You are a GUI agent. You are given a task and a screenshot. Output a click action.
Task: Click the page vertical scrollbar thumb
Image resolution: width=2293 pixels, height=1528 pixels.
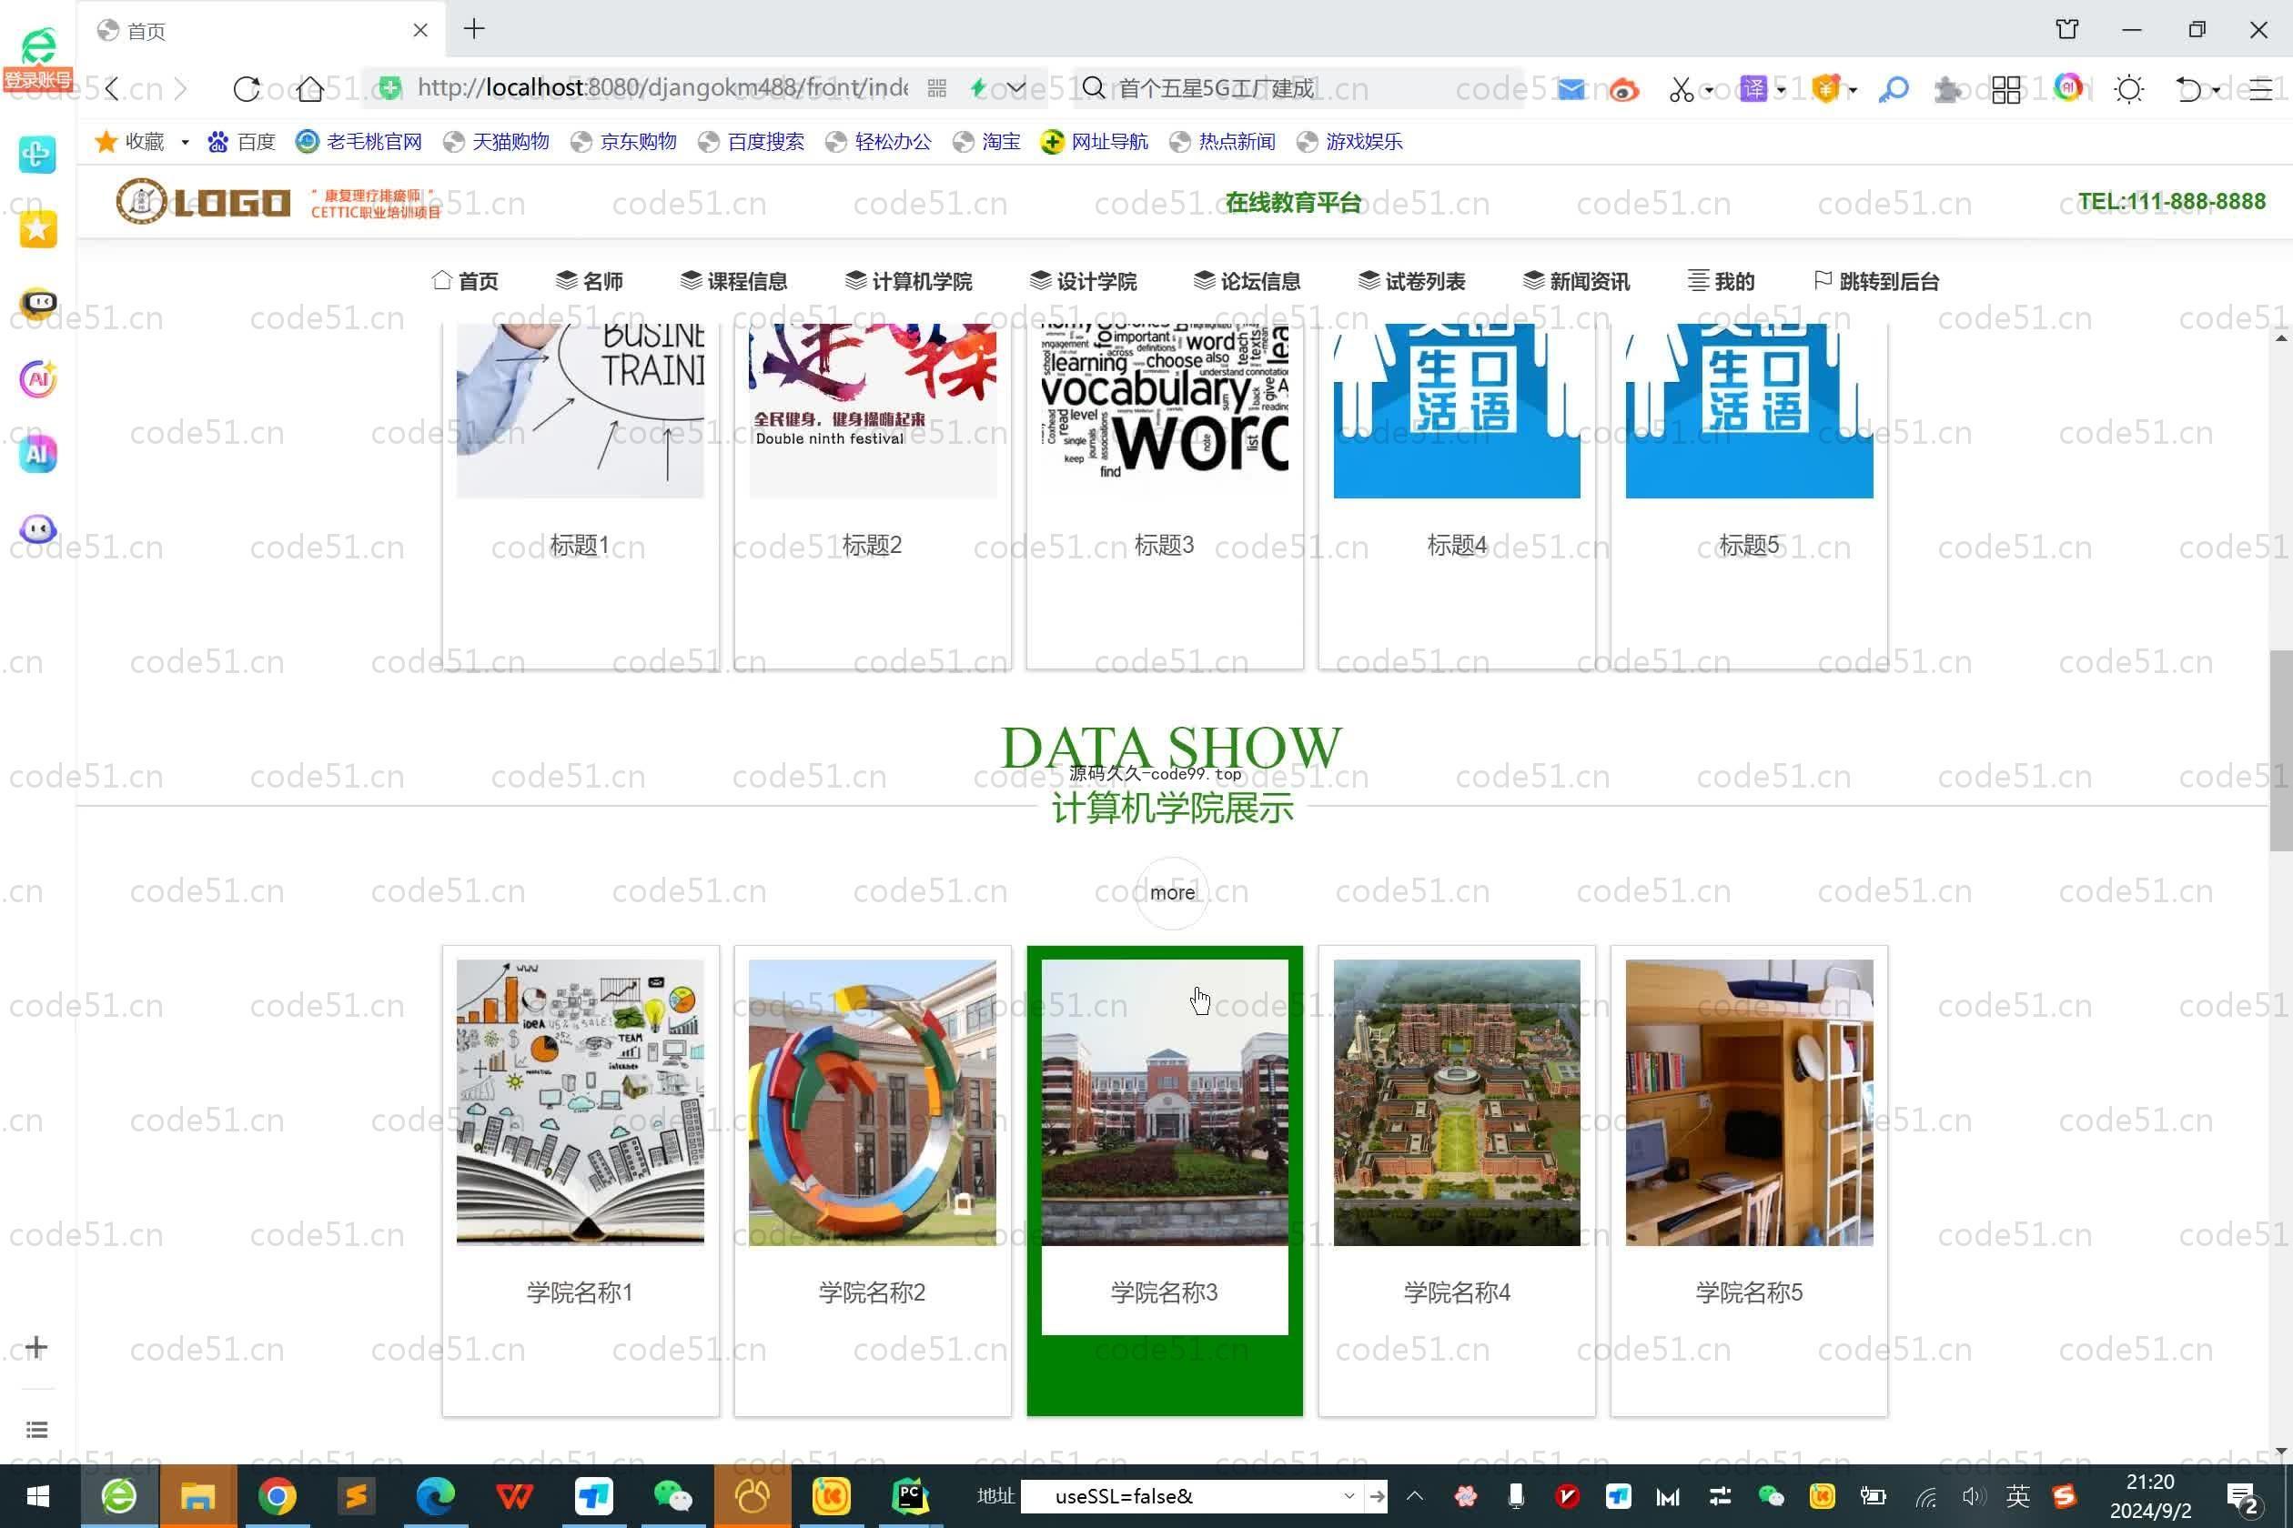click(2281, 750)
